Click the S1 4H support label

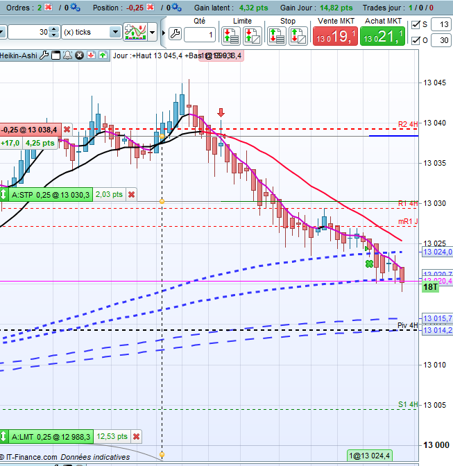coord(408,404)
